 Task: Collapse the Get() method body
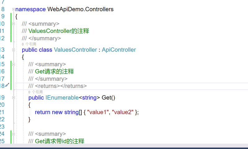coord(14,98)
